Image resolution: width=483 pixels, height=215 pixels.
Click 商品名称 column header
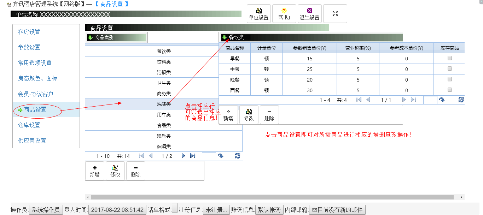(235, 48)
